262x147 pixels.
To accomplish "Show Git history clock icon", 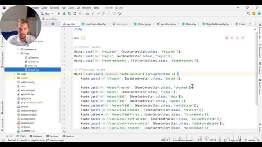I will point(114,13).
